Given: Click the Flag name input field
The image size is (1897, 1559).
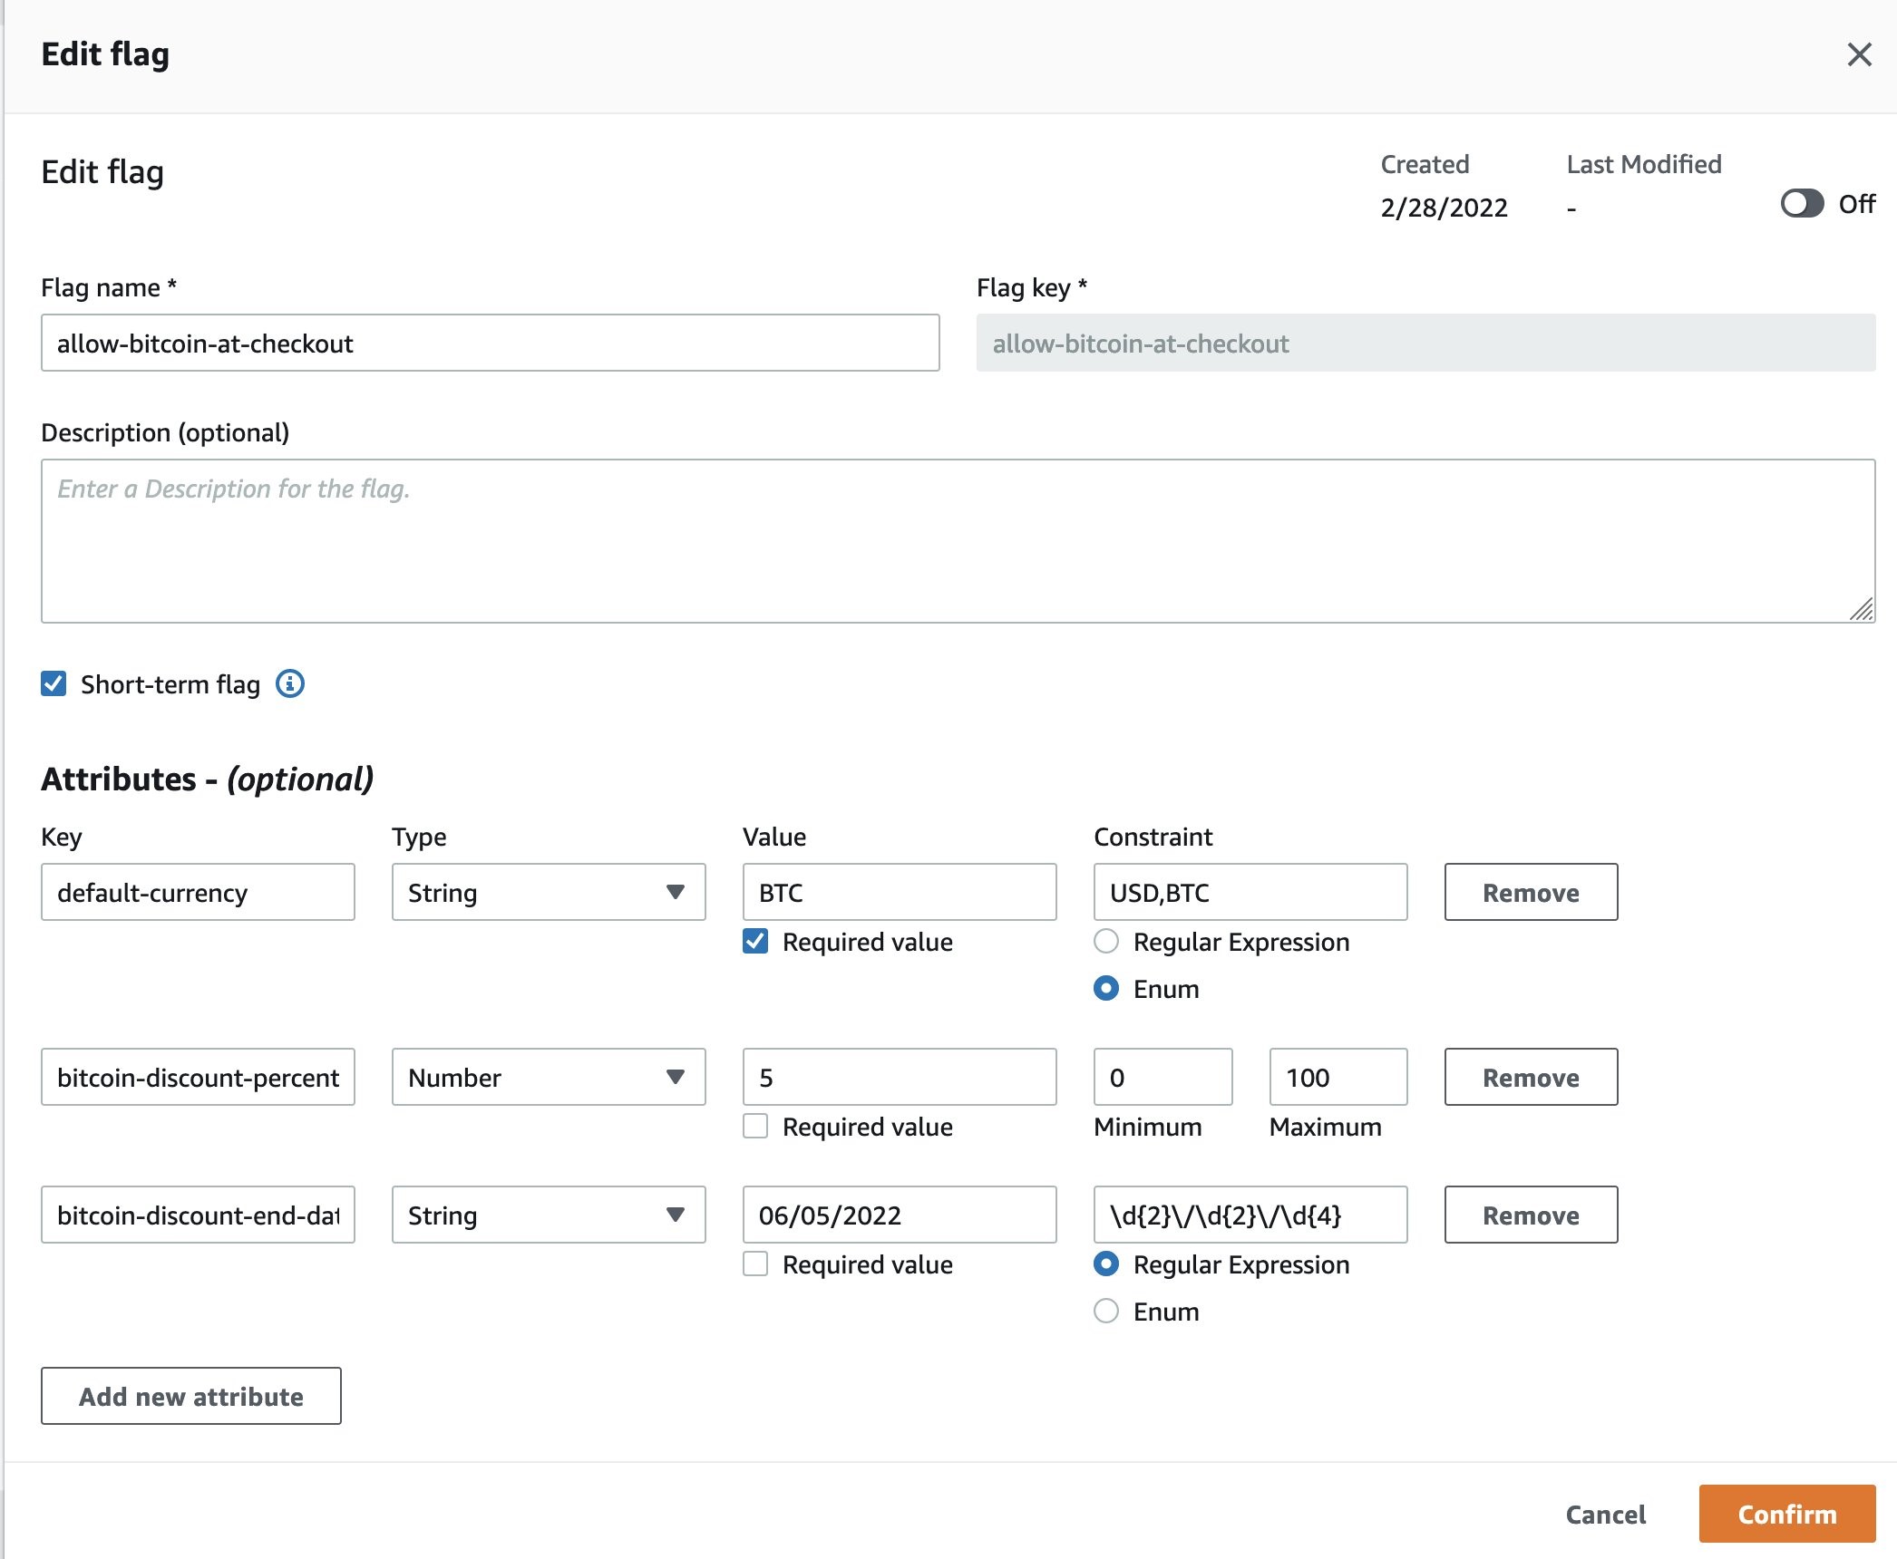Looking at the screenshot, I should coord(489,342).
